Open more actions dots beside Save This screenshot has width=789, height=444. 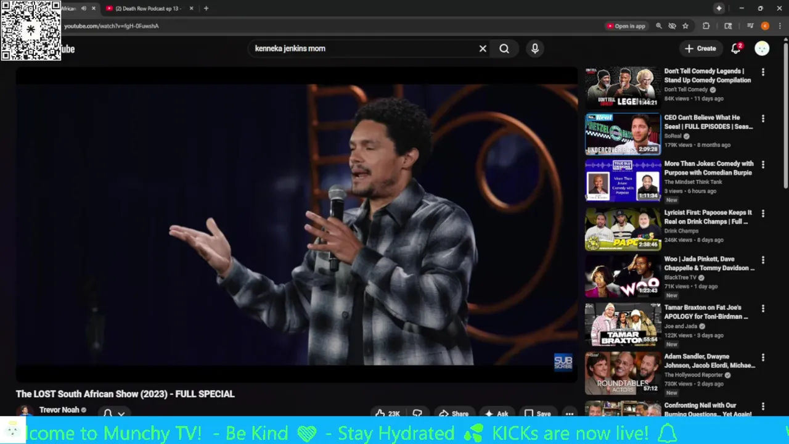570,414
